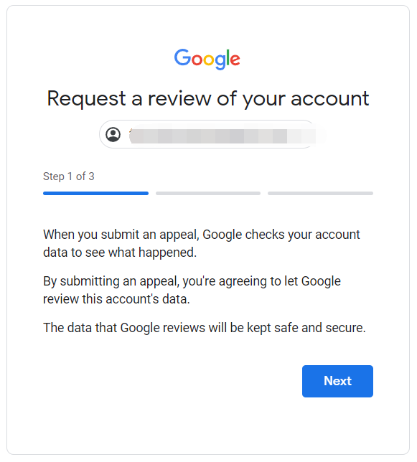The height and width of the screenshot is (462, 417).
Task: Click the "Step 1 of 3" label
Action: coord(69,176)
